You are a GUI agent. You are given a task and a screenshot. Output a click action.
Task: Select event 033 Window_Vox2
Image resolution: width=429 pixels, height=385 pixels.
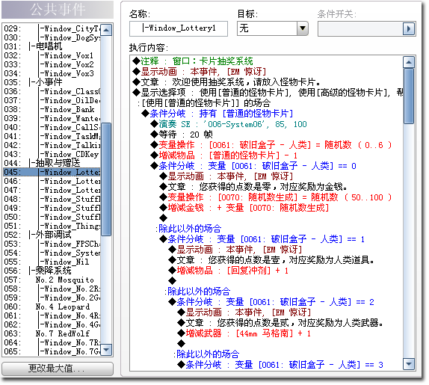tap(52, 64)
